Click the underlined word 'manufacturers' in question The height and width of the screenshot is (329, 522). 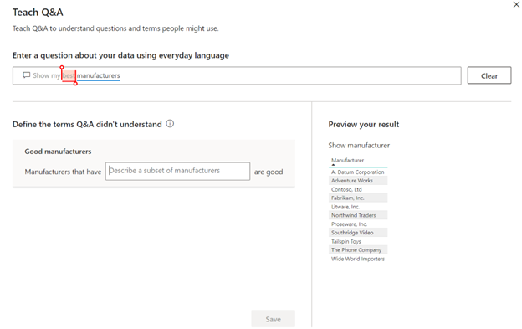coord(98,75)
